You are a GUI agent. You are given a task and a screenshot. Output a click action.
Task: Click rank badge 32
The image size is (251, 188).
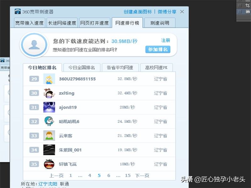[x=34, y=122]
